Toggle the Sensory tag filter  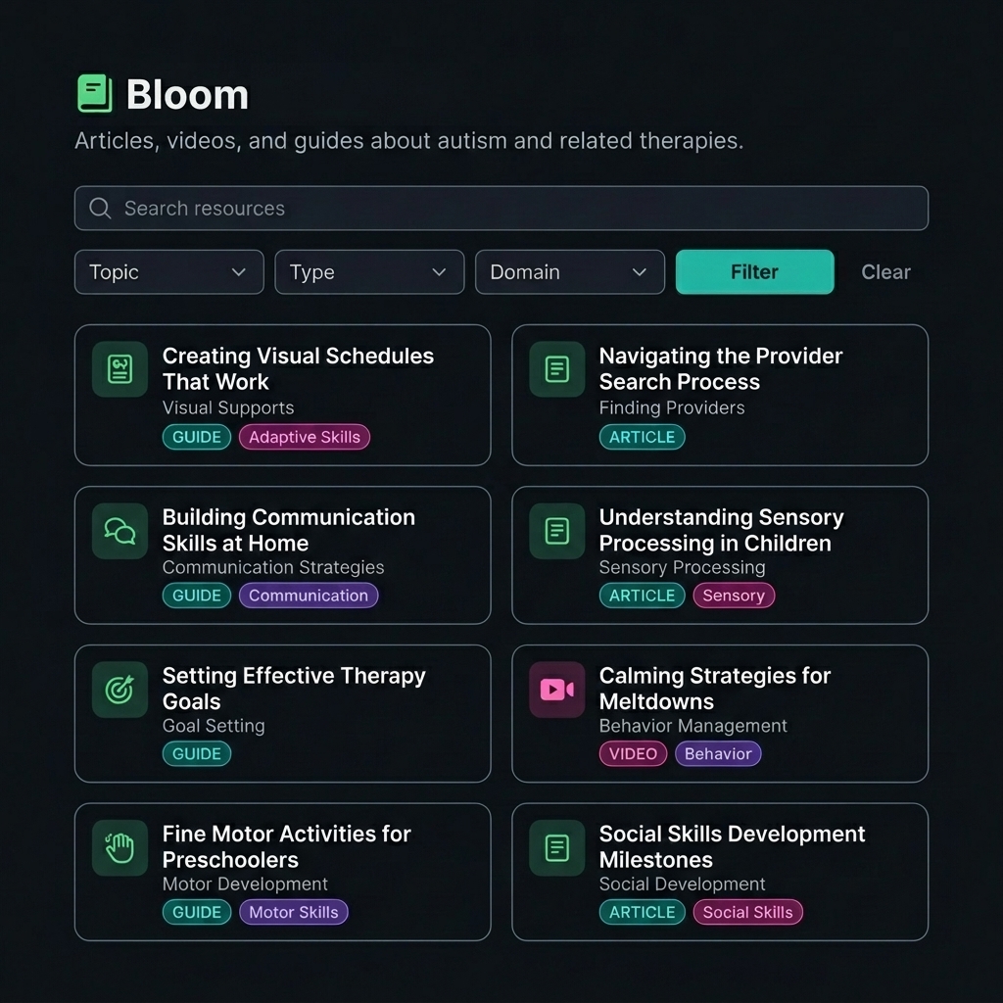point(734,595)
